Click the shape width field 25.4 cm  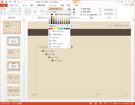pyautogui.click(x=111, y=14)
